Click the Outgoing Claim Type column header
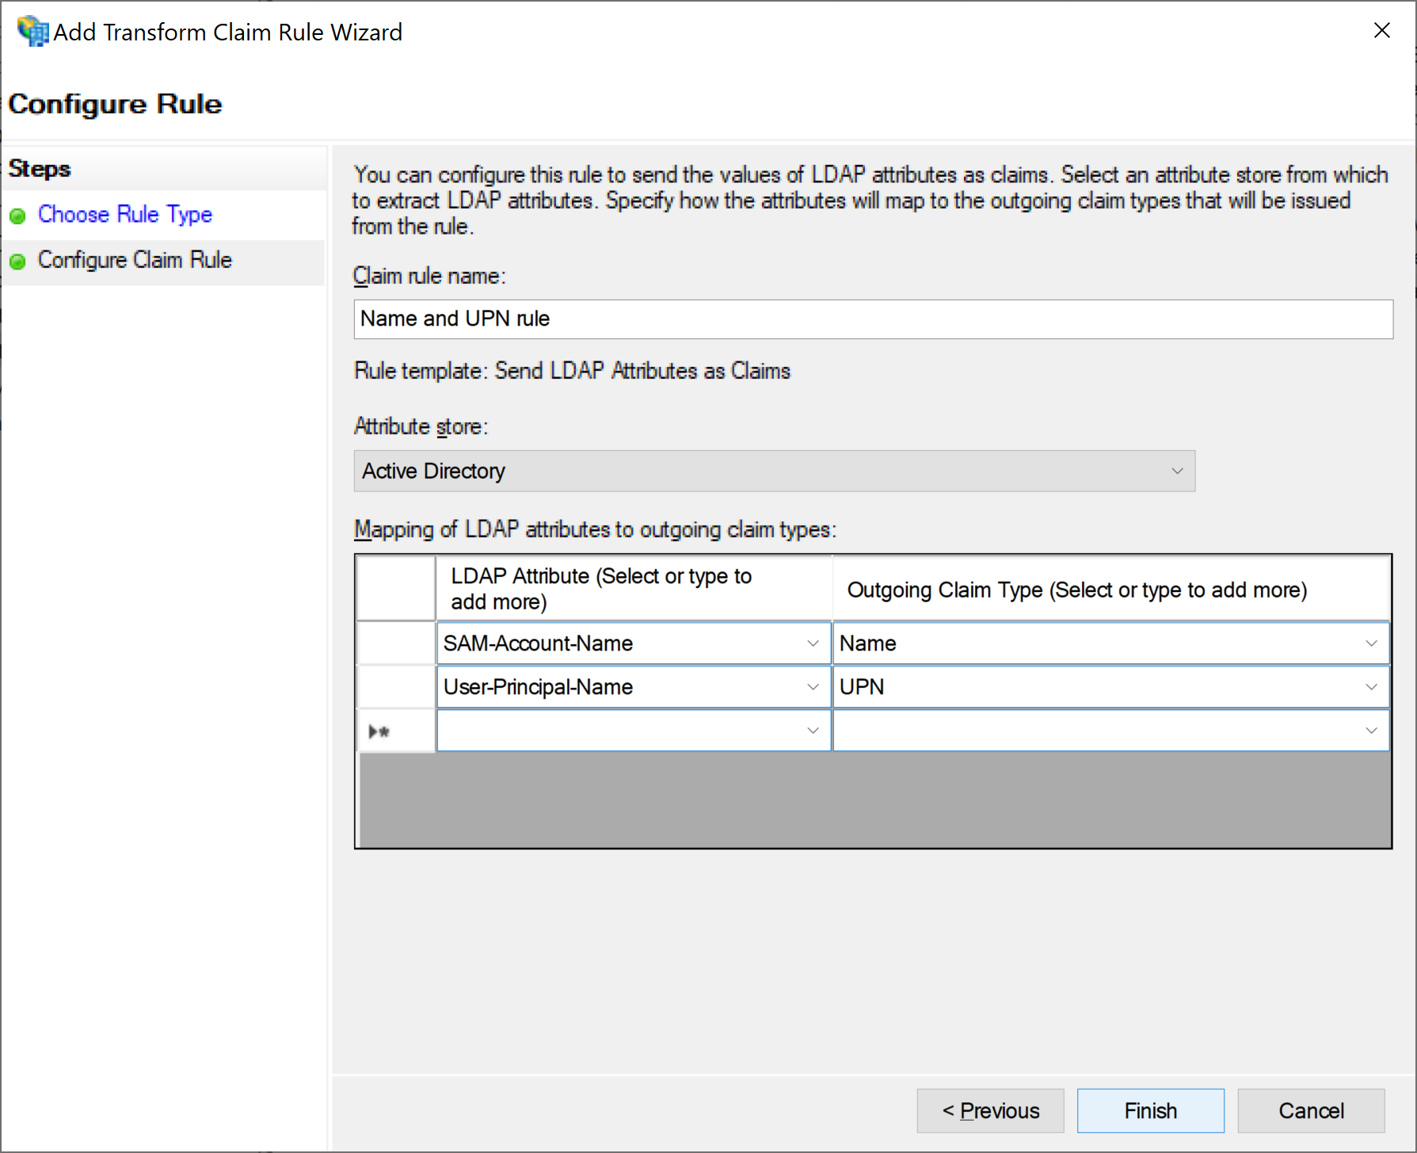The height and width of the screenshot is (1153, 1417). (x=1110, y=589)
